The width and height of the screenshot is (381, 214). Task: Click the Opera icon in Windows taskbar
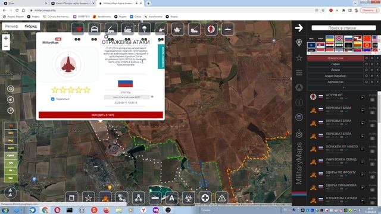click(x=57, y=210)
